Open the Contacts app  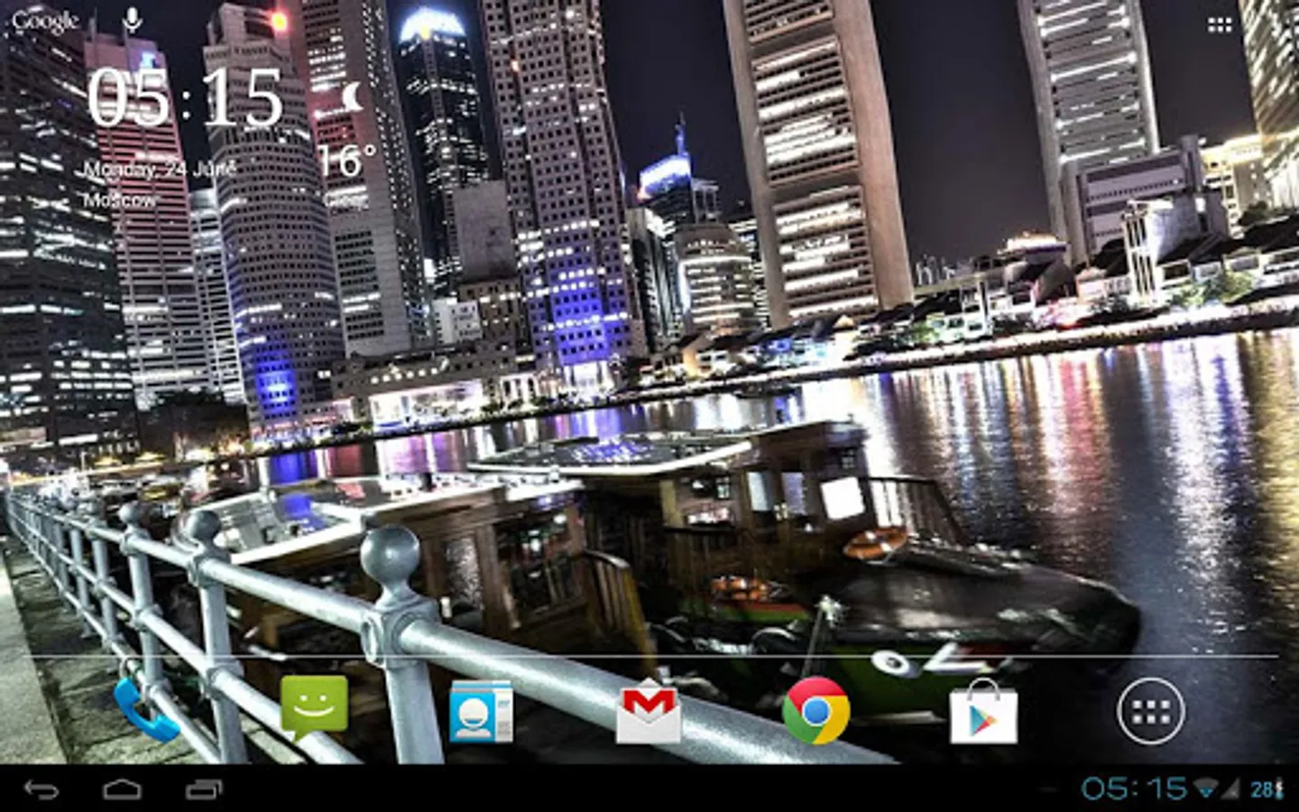point(481,711)
